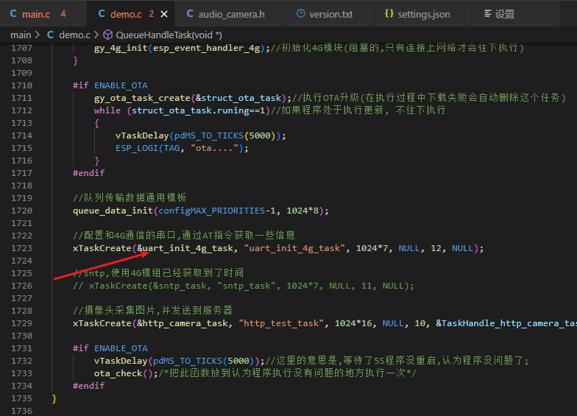Click line number 1731 in the gutter
Viewport: 577px width, 416px height.
[22, 348]
